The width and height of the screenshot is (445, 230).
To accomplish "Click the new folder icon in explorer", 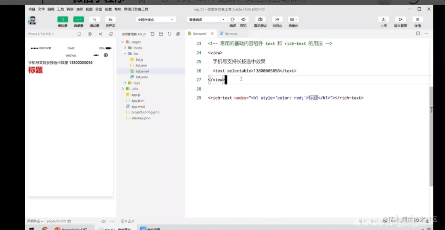I will point(161,34).
